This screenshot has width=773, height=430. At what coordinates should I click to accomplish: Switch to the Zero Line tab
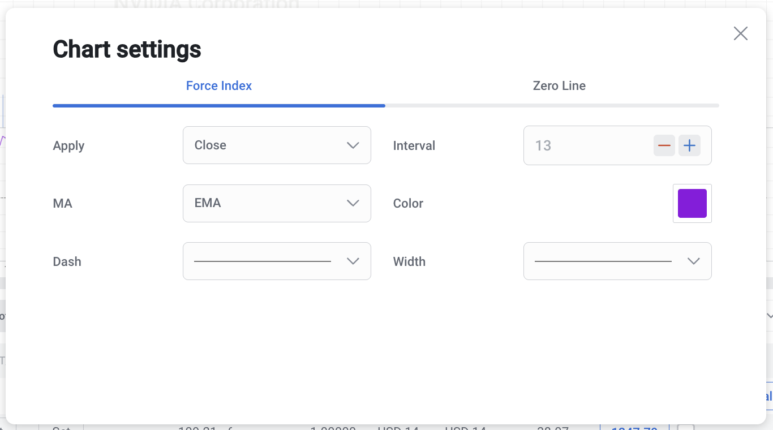[559, 86]
